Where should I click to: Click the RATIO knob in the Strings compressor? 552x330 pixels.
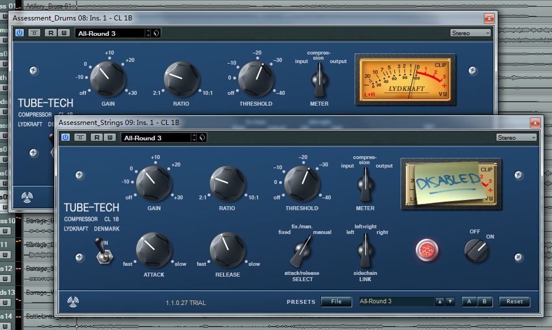coord(227,183)
